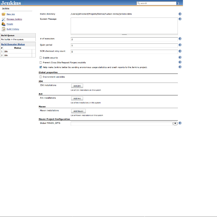Open the Build History notepad icon
Viewport: 217px width, 217px height.
(3, 29)
